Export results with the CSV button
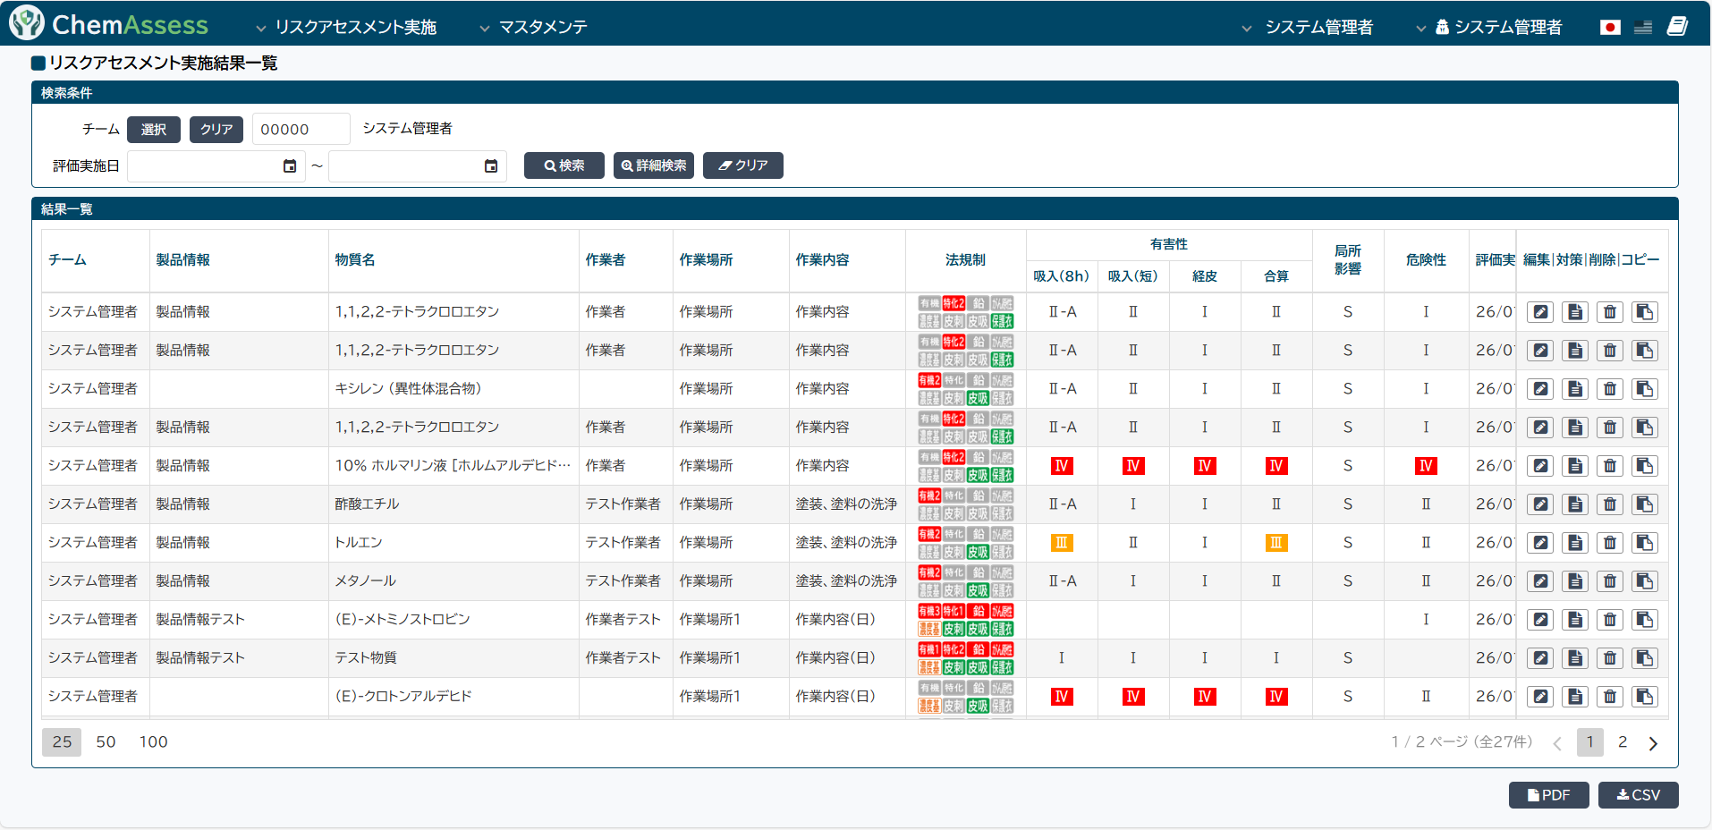1712x830 pixels. tap(1638, 795)
